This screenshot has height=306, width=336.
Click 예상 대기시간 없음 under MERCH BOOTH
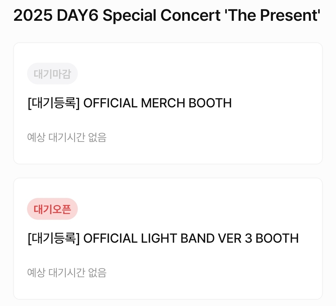[67, 137]
